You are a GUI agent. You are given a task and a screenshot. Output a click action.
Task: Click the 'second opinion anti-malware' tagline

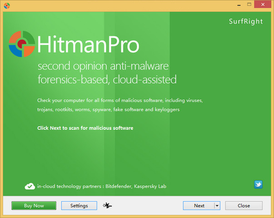tap(103, 67)
